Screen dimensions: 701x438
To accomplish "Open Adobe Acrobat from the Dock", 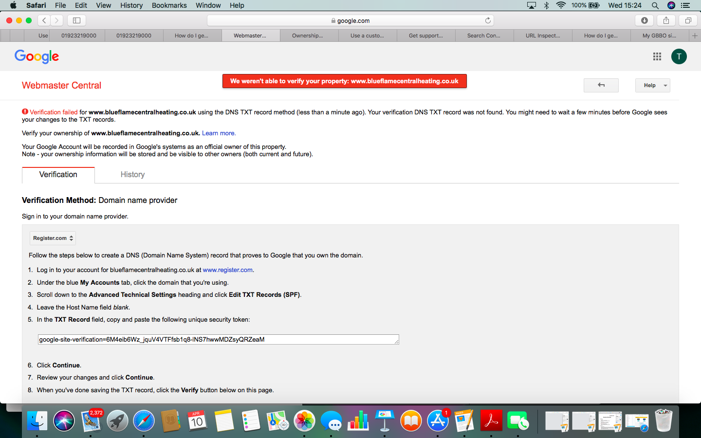I will [x=491, y=420].
